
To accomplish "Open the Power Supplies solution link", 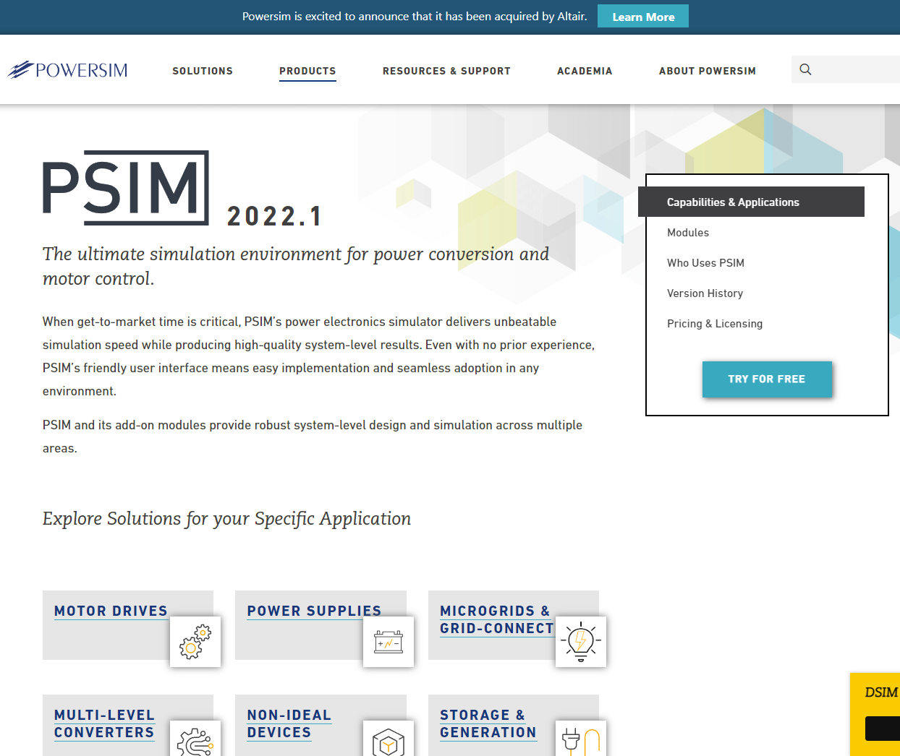I will pyautogui.click(x=314, y=611).
